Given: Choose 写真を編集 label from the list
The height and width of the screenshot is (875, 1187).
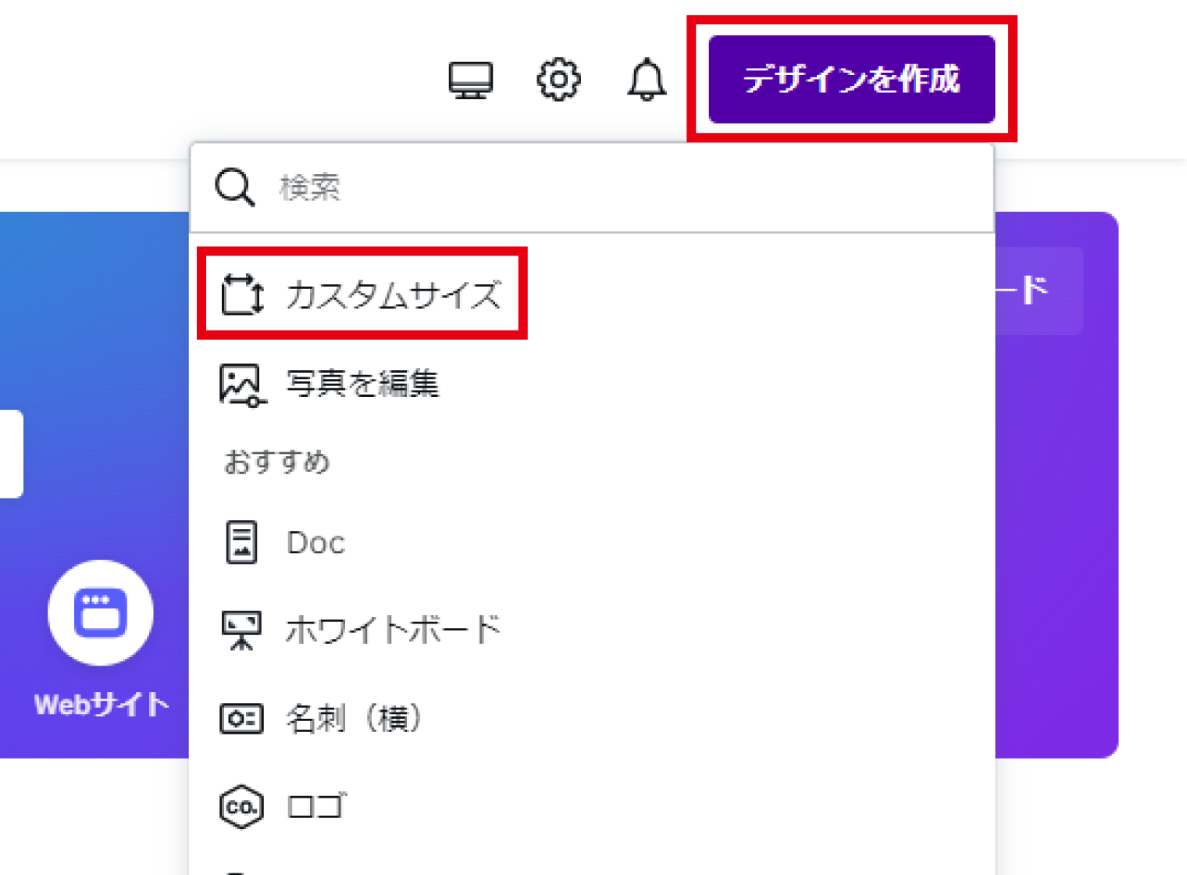Looking at the screenshot, I should 362,384.
